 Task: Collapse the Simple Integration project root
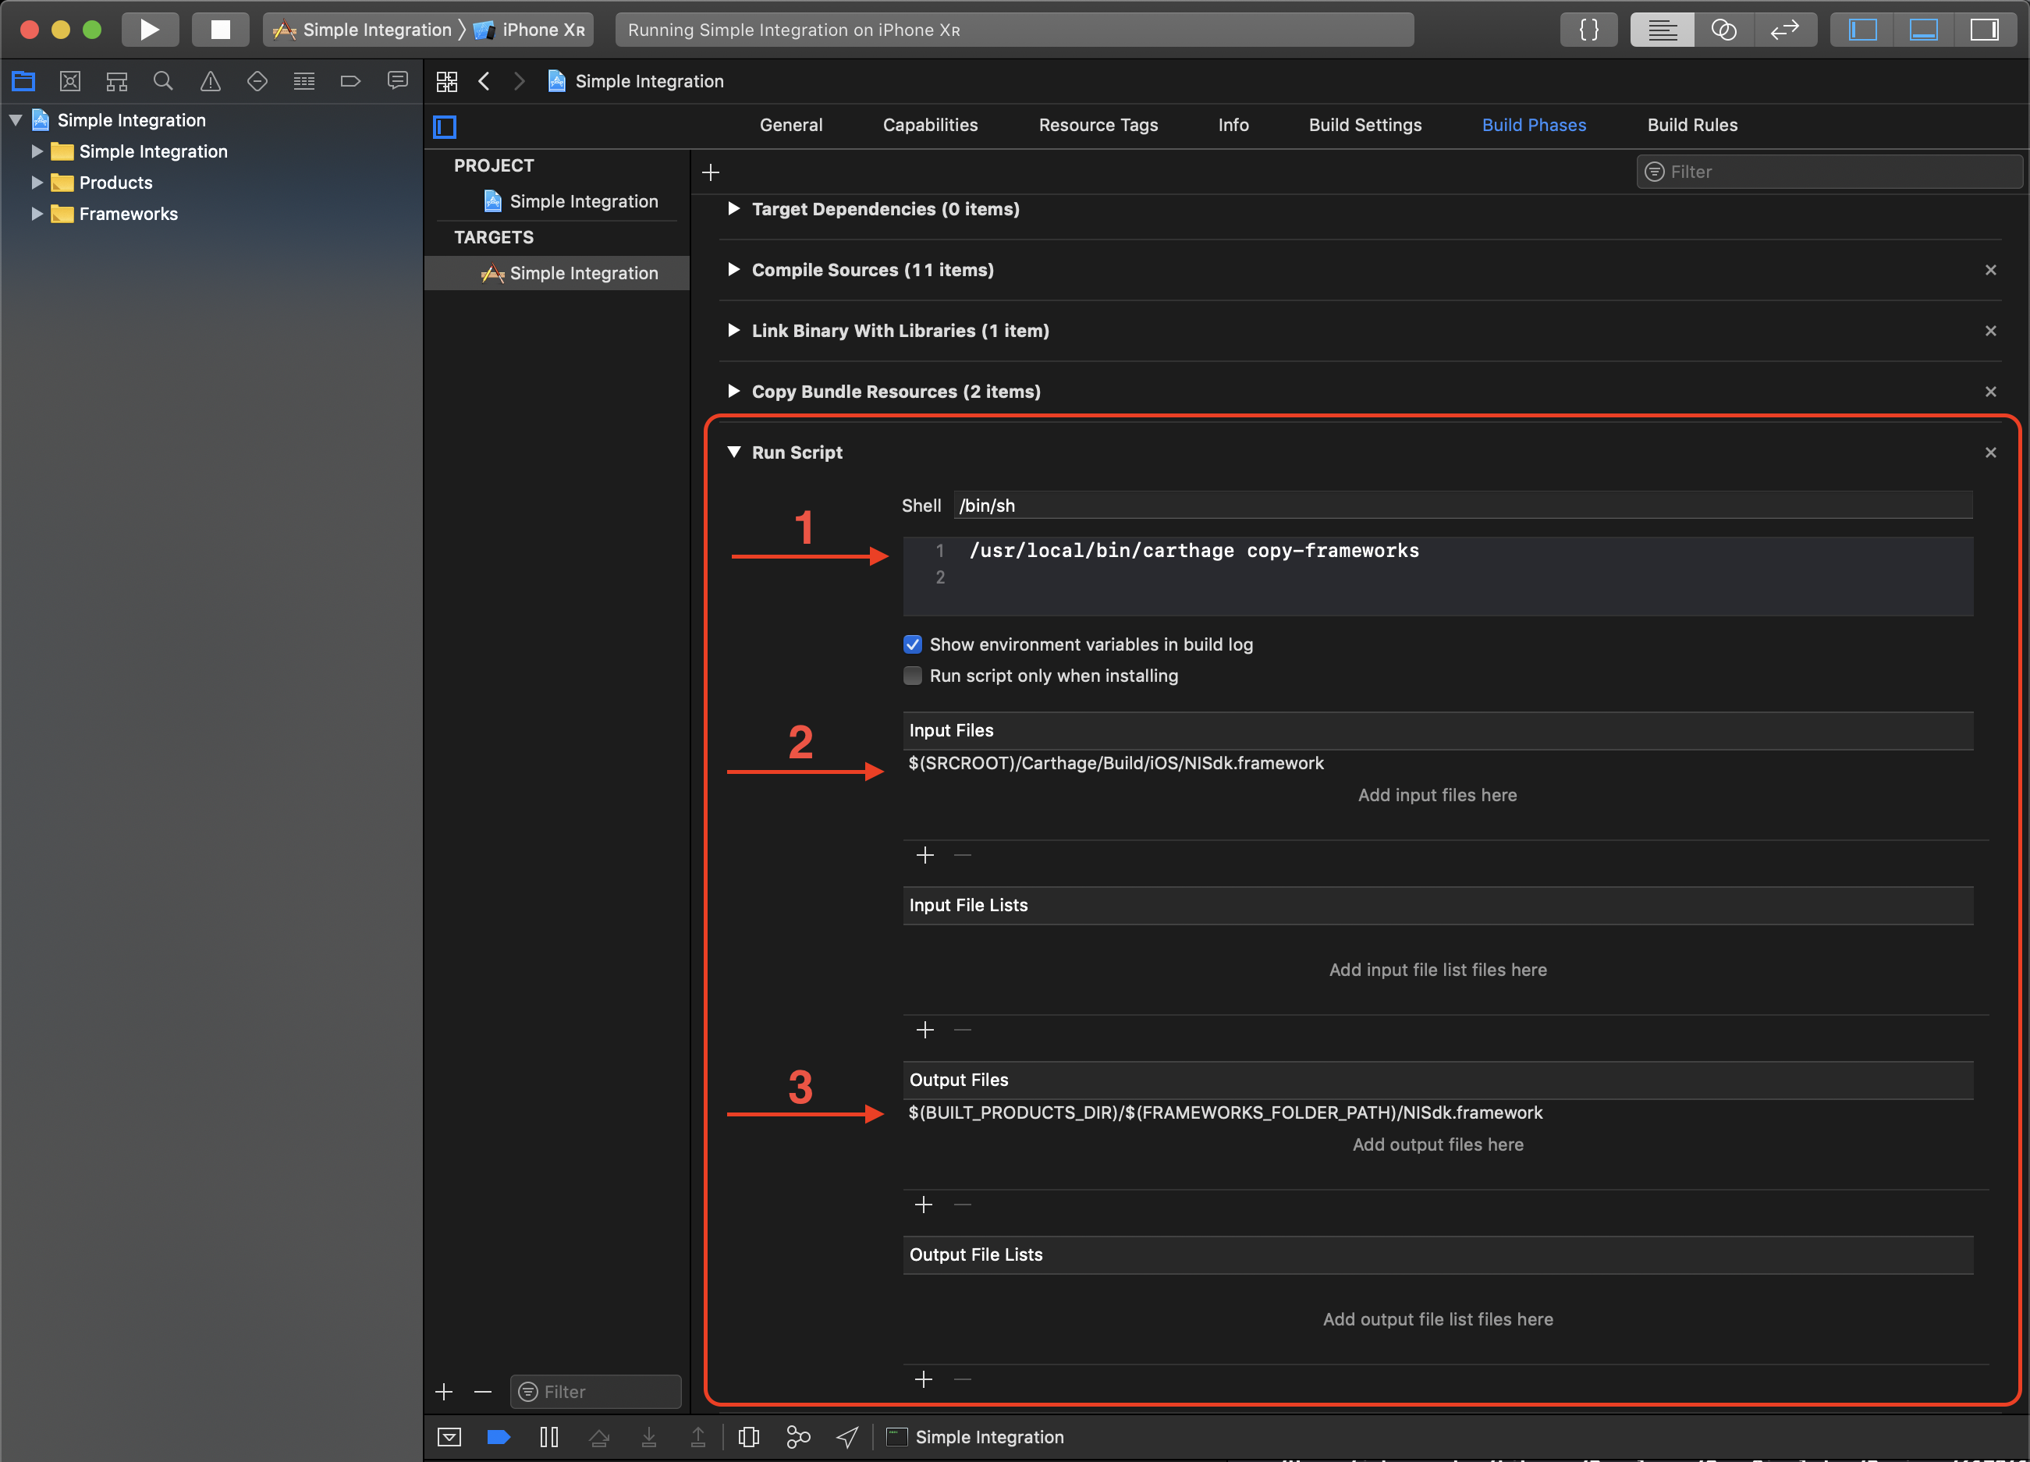click(x=16, y=120)
